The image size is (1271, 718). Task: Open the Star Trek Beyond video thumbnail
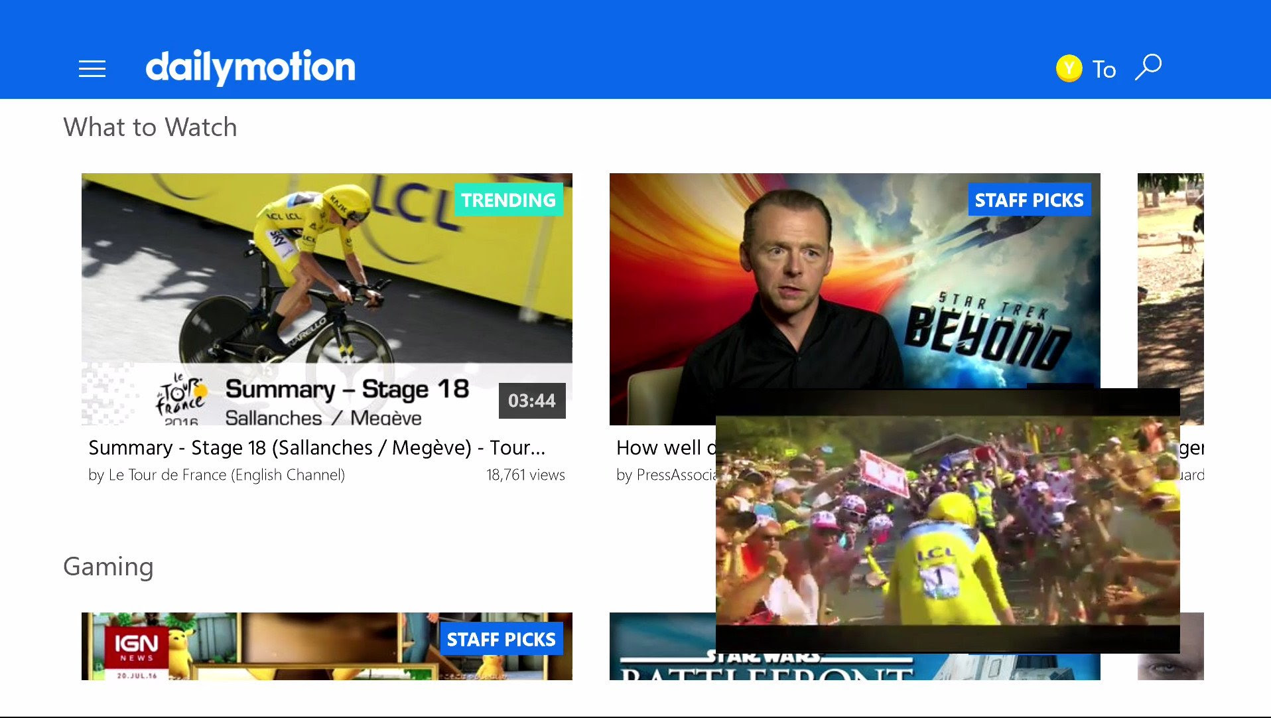pyautogui.click(x=854, y=281)
